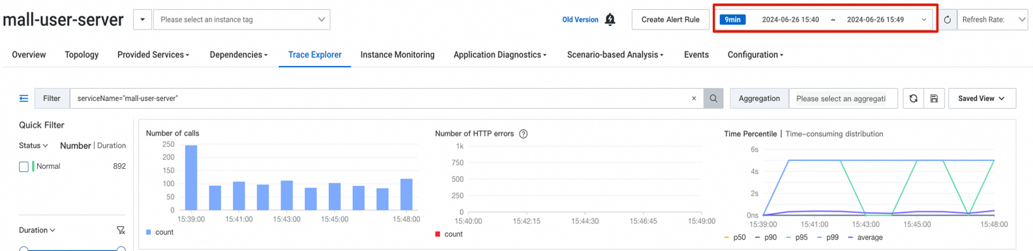Toggle the count series in the calls legend

(x=160, y=232)
